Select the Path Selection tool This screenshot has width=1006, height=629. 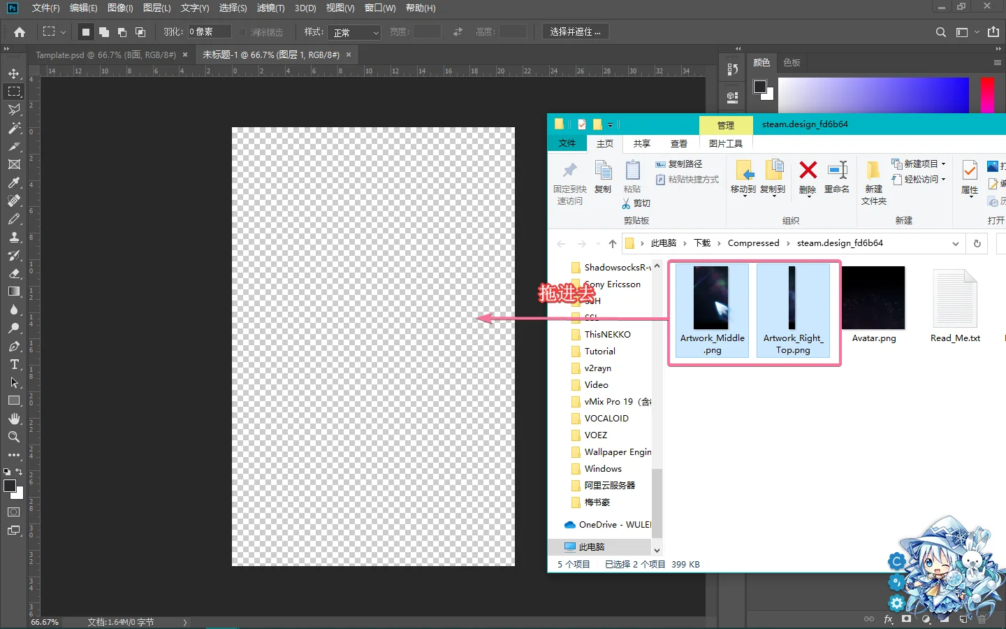click(14, 382)
